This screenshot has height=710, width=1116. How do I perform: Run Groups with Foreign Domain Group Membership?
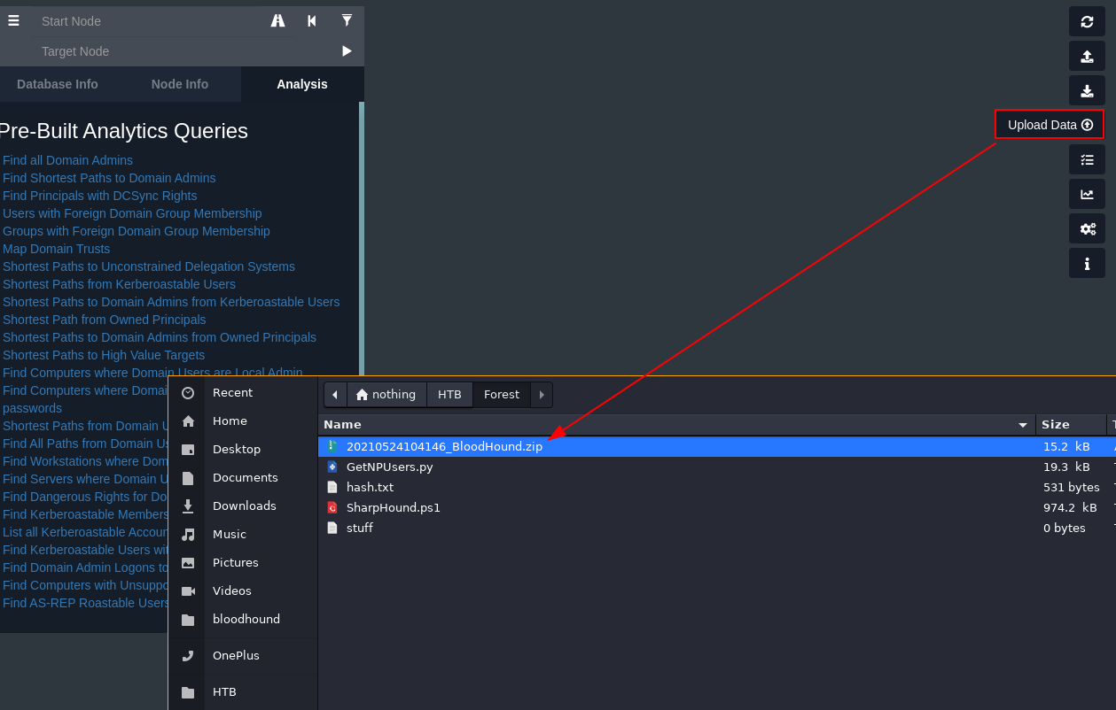coord(137,231)
